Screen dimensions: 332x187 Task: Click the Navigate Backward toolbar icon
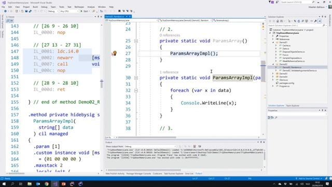point(5,11)
